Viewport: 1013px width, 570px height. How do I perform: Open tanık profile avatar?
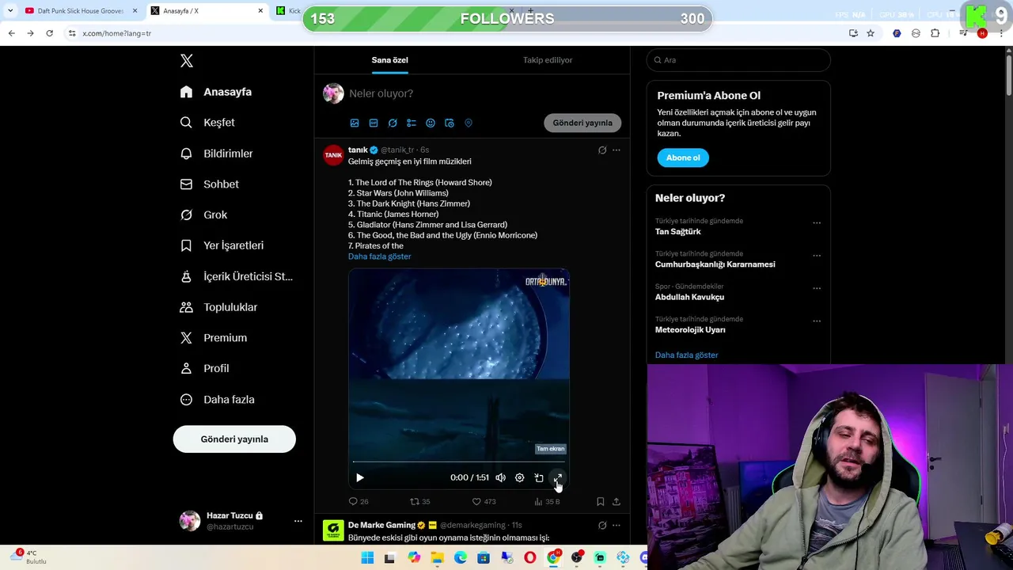333,155
